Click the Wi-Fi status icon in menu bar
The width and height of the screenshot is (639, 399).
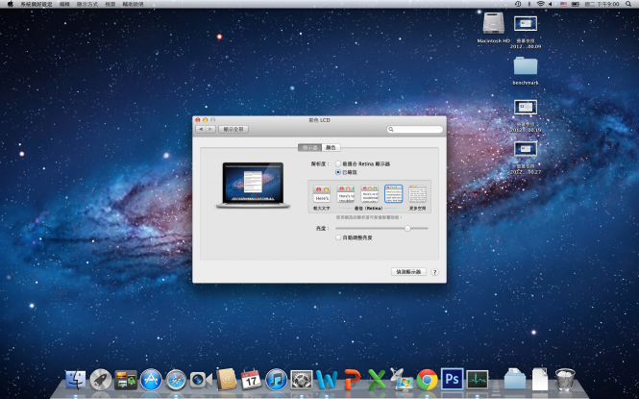(540, 4)
